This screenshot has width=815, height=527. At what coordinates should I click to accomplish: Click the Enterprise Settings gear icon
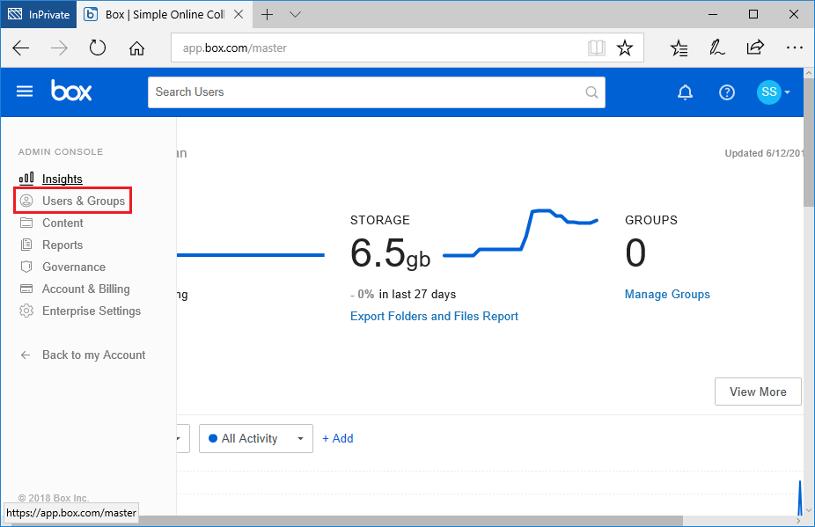coord(26,311)
